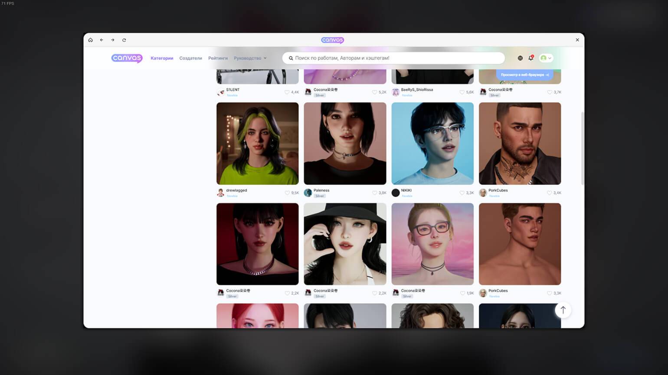Open notifications bell icon
Viewport: 668px width, 375px height.
pyautogui.click(x=530, y=58)
